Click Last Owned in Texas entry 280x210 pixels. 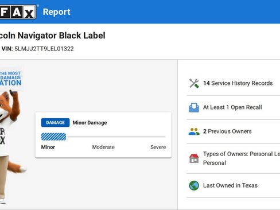[230, 185]
